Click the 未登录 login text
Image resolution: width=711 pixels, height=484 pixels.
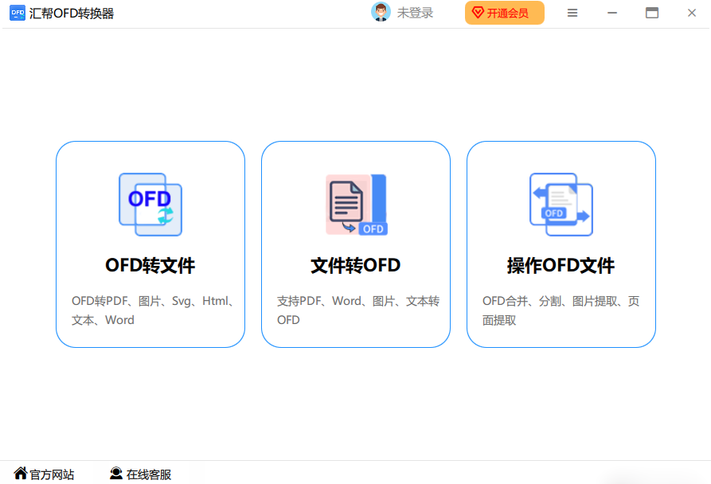(x=415, y=13)
